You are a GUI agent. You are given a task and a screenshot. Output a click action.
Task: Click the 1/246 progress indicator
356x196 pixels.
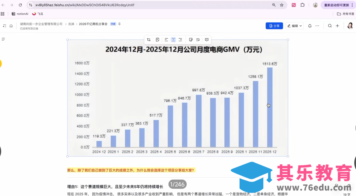tap(177, 184)
